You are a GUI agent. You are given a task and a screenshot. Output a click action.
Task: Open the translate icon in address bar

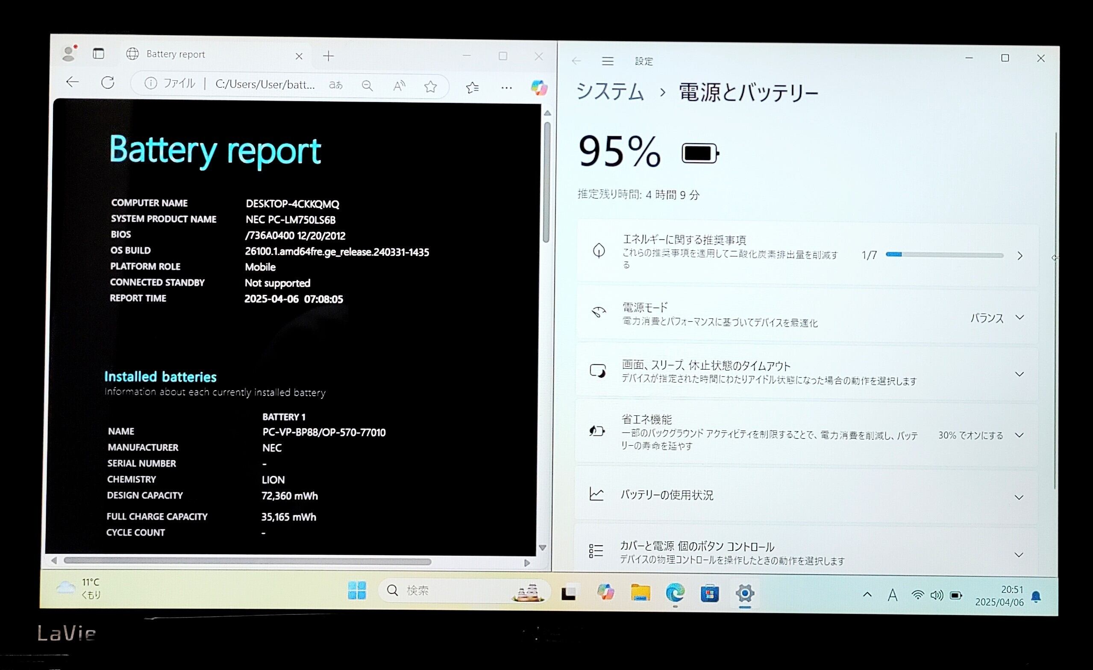[336, 85]
